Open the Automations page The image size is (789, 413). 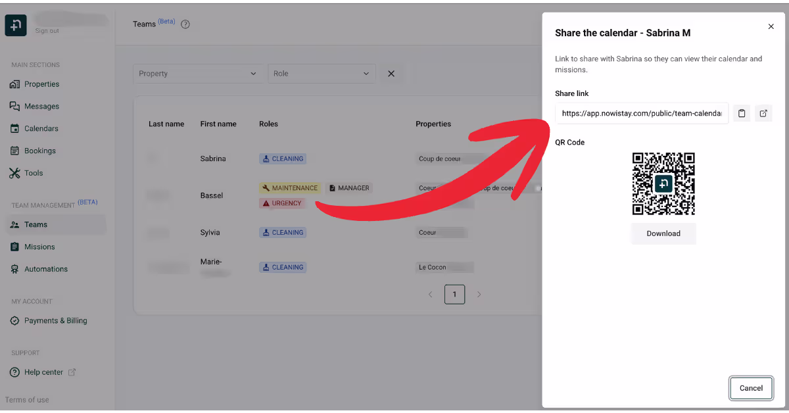pos(46,270)
